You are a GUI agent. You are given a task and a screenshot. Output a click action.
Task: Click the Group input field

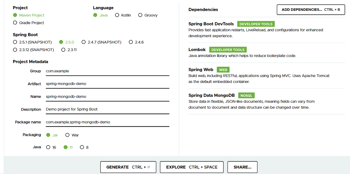click(x=107, y=71)
